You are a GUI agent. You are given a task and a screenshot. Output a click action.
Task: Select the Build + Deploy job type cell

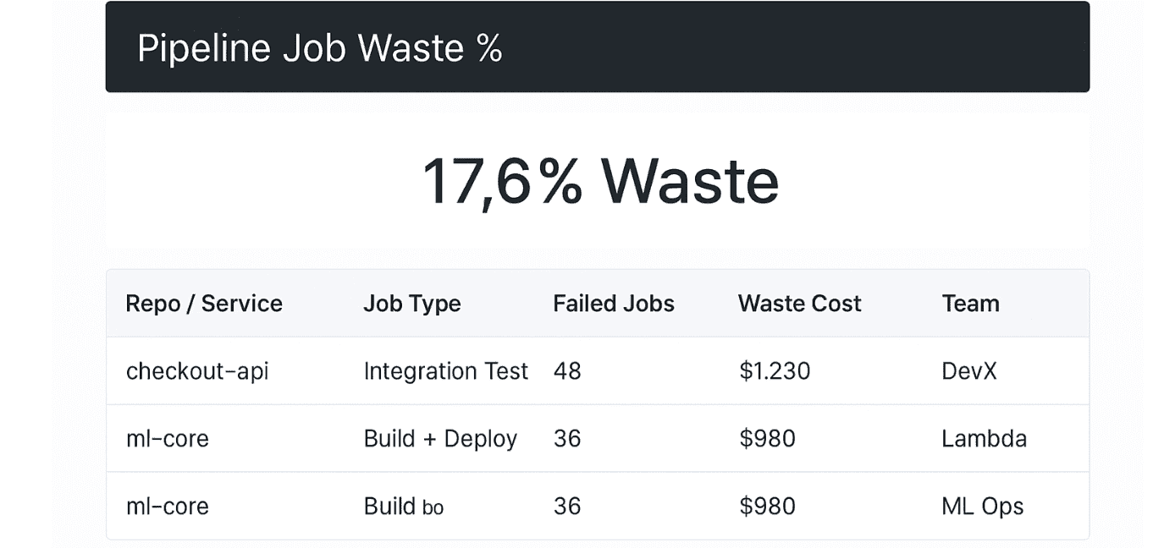click(x=440, y=439)
